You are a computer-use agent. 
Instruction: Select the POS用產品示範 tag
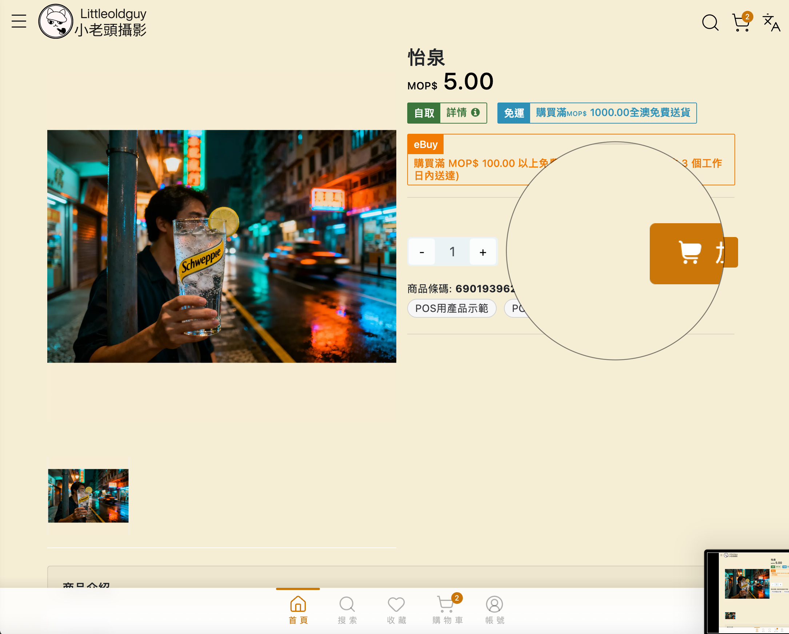[452, 308]
